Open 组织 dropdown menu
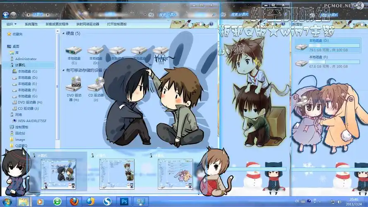The width and height of the screenshot is (368, 207). point(11,24)
